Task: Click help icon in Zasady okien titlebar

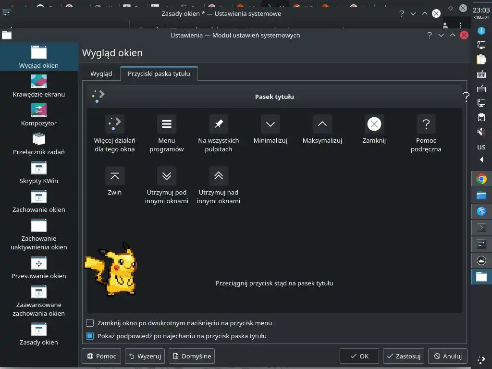Action: click(x=402, y=13)
